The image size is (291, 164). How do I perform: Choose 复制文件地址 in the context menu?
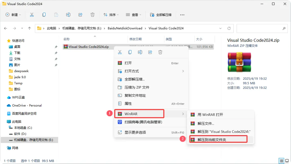(x=151, y=95)
